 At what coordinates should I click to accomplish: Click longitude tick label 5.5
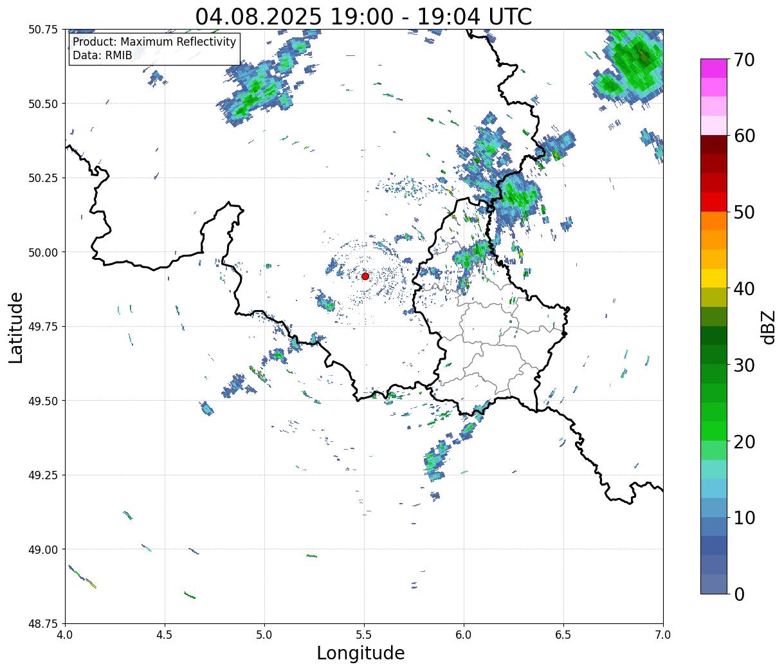[x=364, y=634]
